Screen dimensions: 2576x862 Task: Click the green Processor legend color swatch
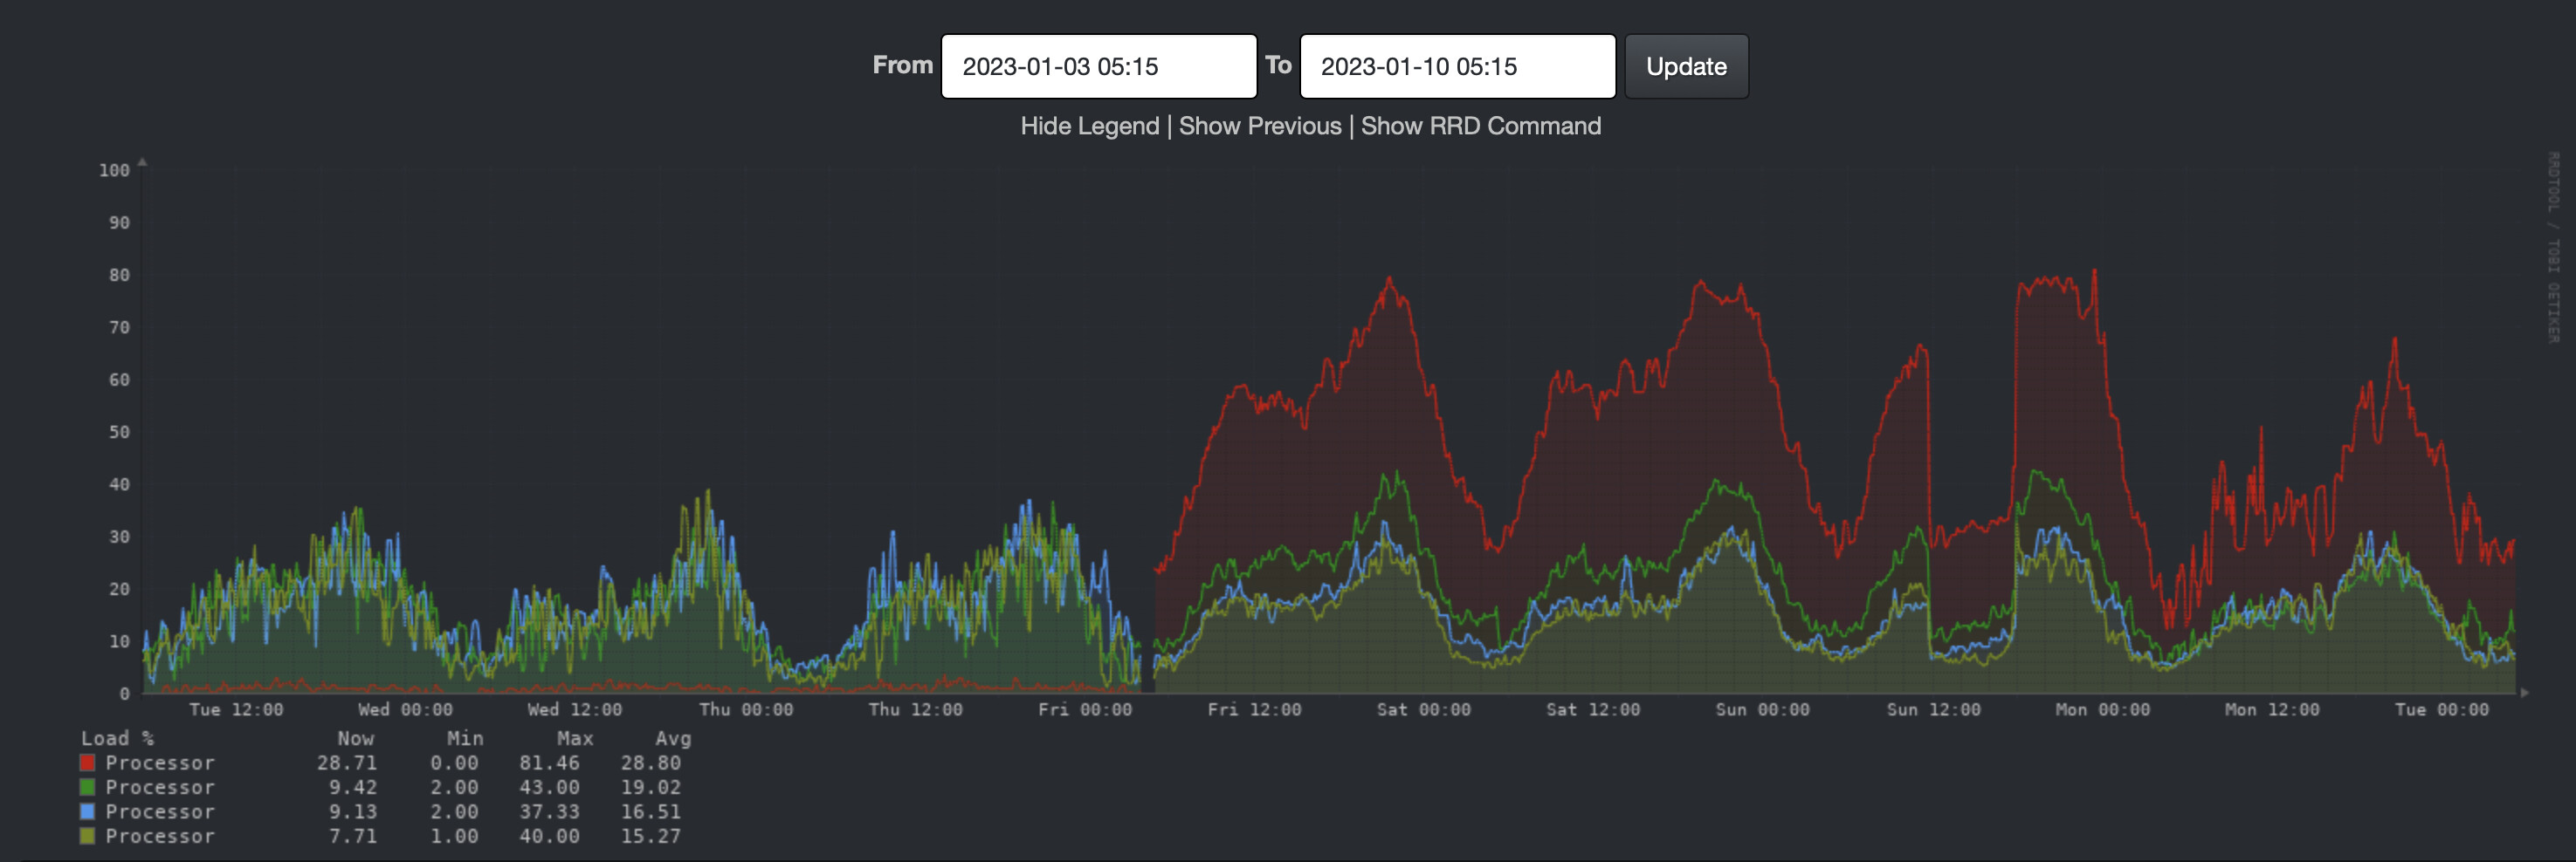[x=87, y=787]
